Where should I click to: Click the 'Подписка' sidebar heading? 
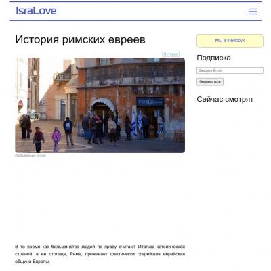coord(213,58)
